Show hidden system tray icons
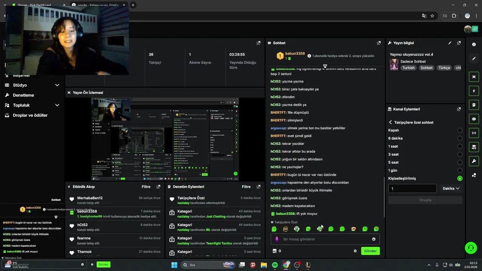The width and height of the screenshot is (482, 271). pos(429,265)
